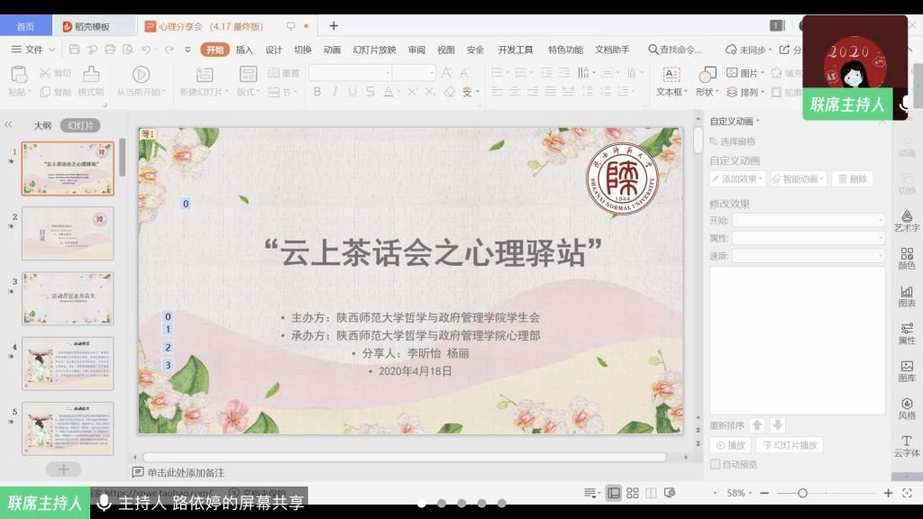Viewport: 923px width, 519px height.
Task: Select slide 3 thumbnail
Action: [x=68, y=298]
